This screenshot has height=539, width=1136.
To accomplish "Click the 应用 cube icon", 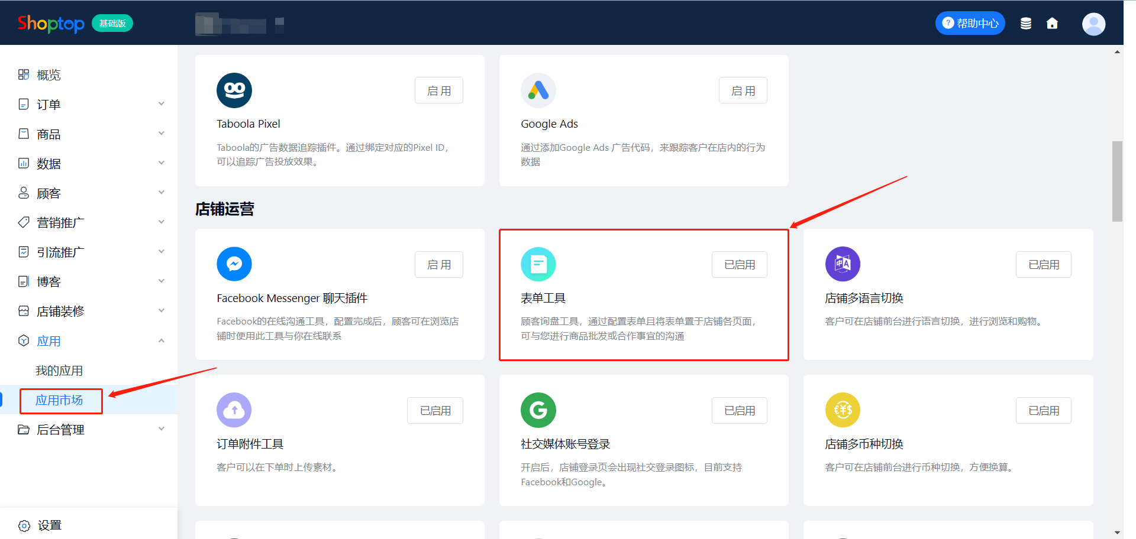I will tap(24, 340).
